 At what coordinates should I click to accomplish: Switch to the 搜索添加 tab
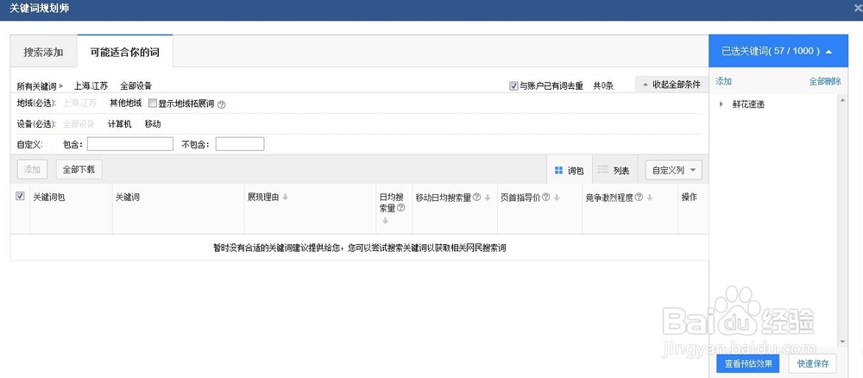click(43, 53)
